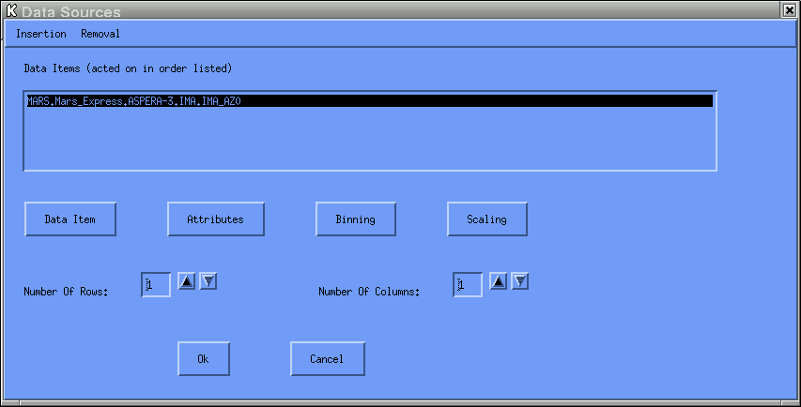
Task: Close the Data Sources window
Action: click(x=789, y=10)
